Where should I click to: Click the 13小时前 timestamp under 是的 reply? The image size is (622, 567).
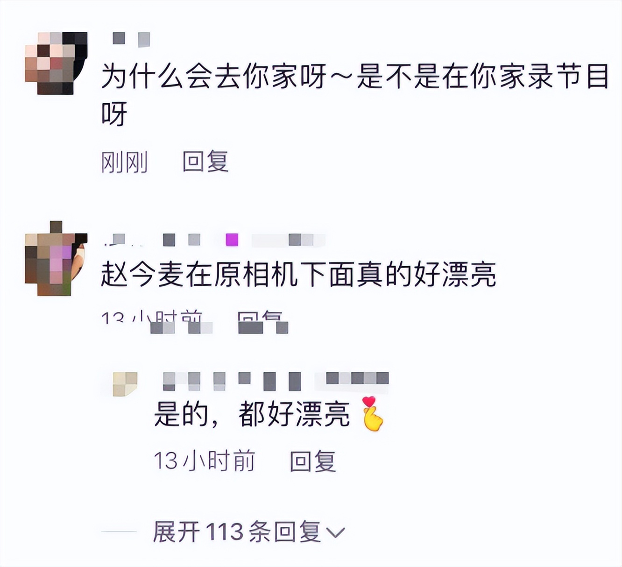pos(205,461)
